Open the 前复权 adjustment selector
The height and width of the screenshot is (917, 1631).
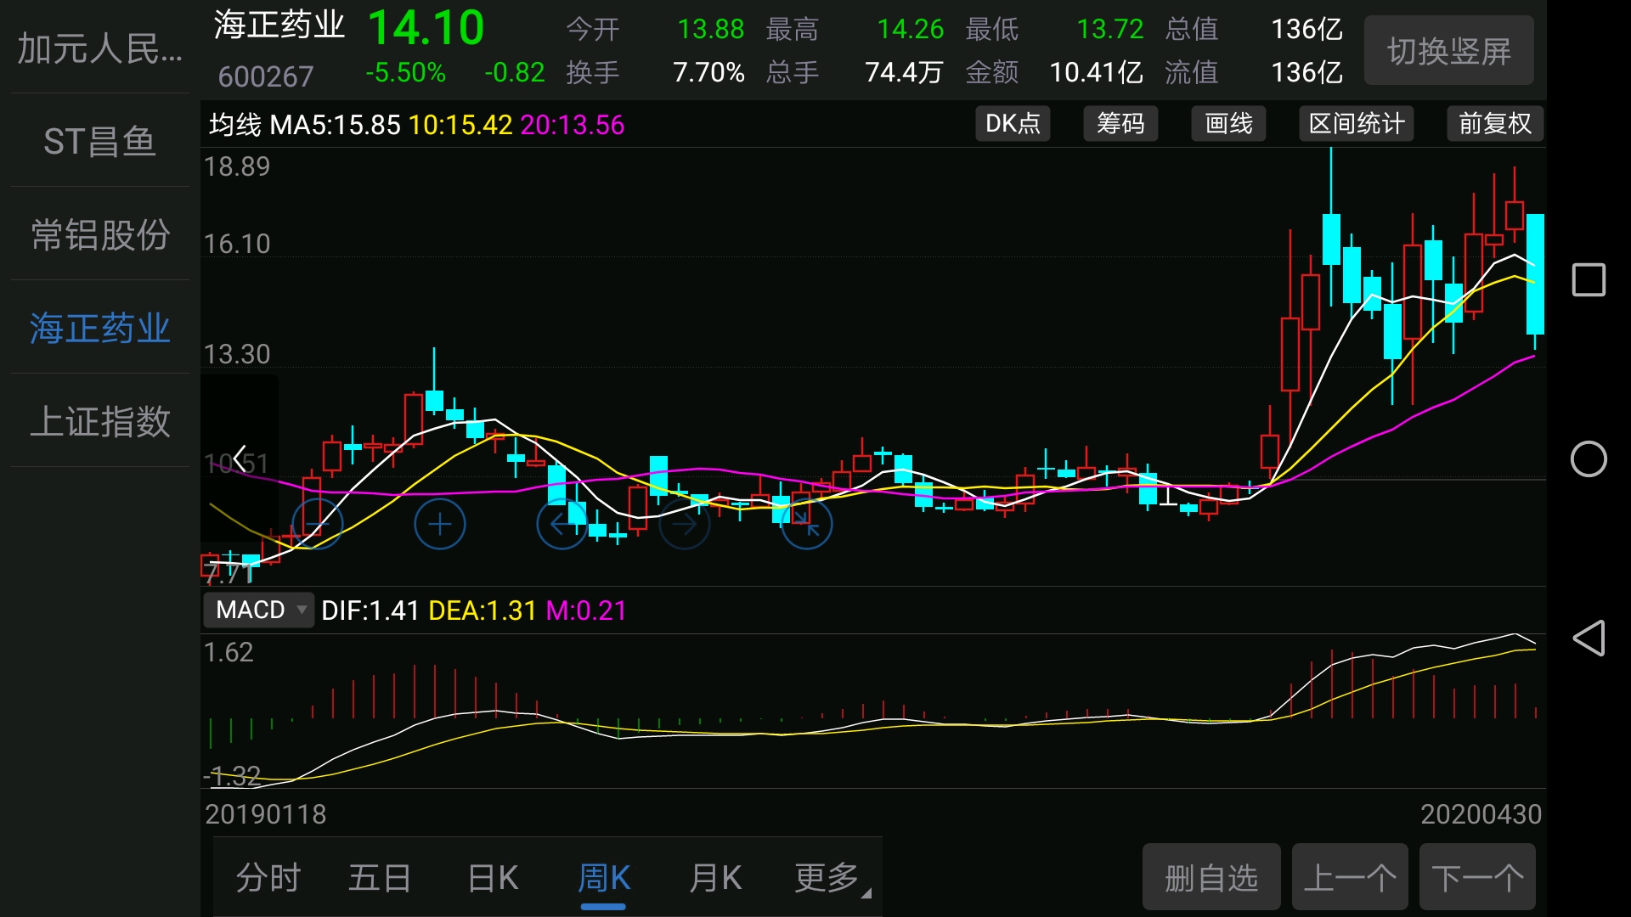click(1494, 124)
